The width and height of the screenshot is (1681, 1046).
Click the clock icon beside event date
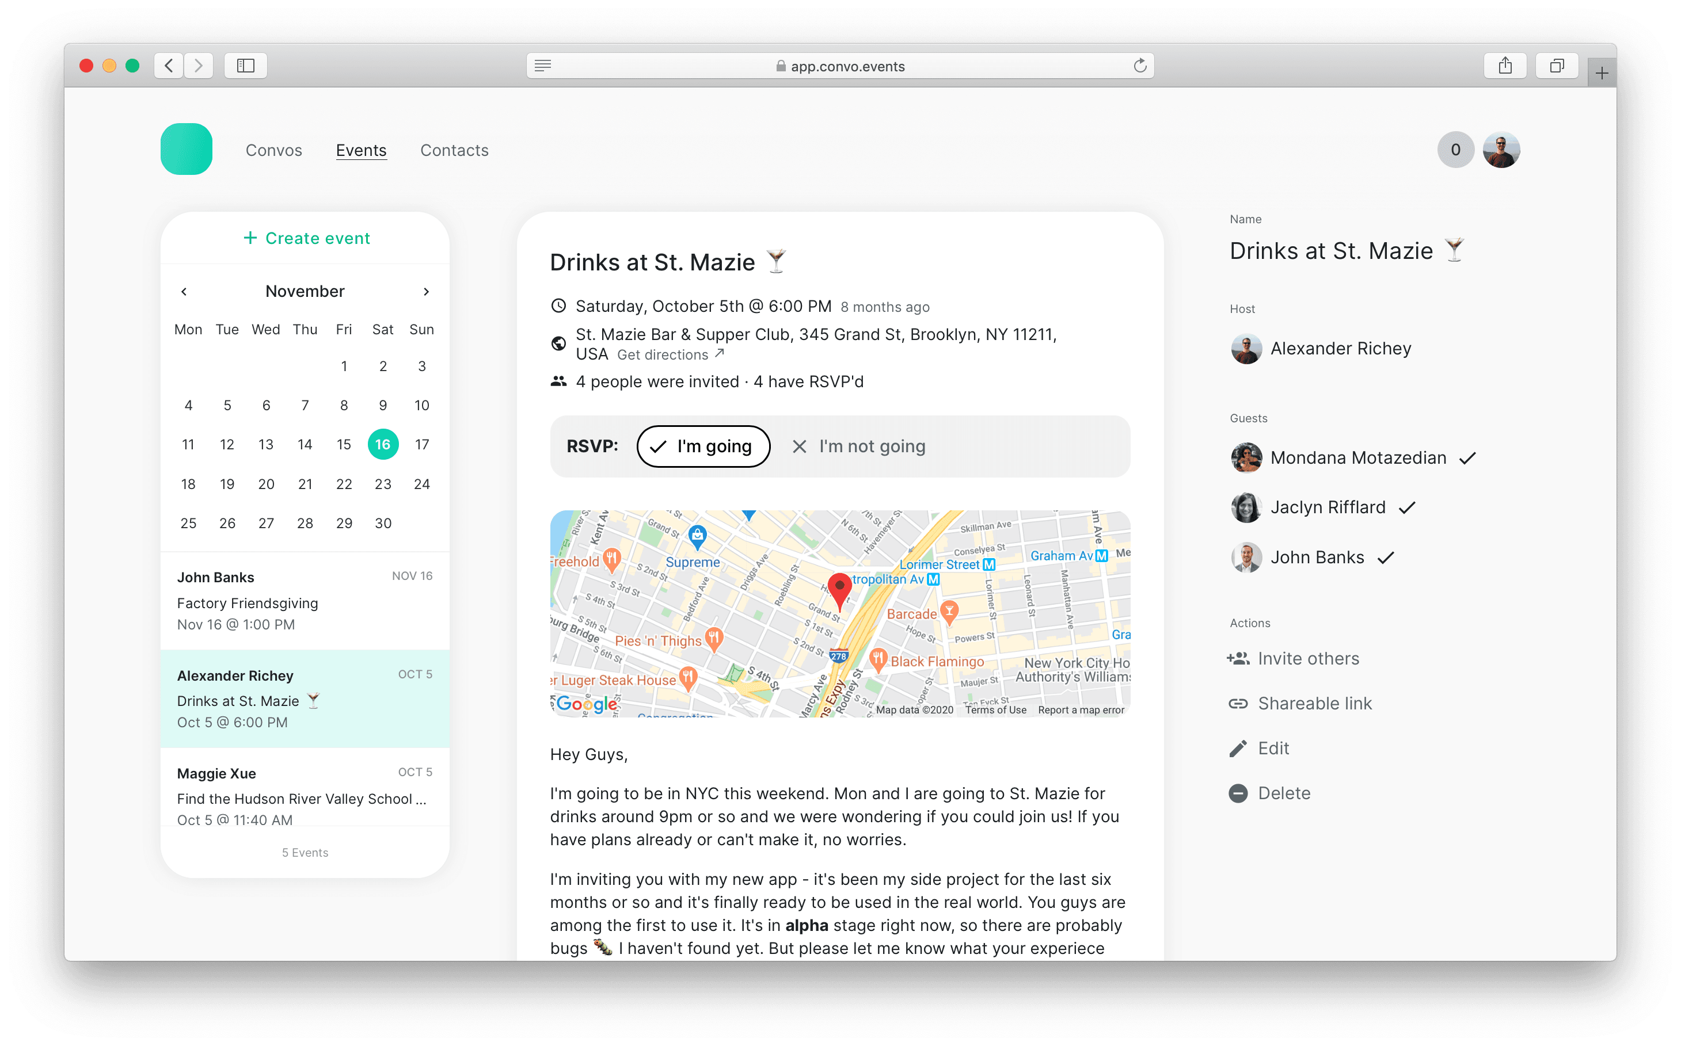(558, 306)
